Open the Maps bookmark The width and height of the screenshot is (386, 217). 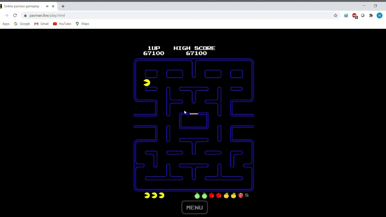(x=82, y=24)
